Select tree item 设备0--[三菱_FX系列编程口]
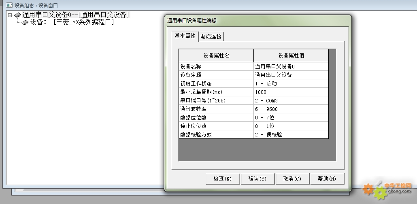The image size is (417, 204). pyautogui.click(x=72, y=22)
